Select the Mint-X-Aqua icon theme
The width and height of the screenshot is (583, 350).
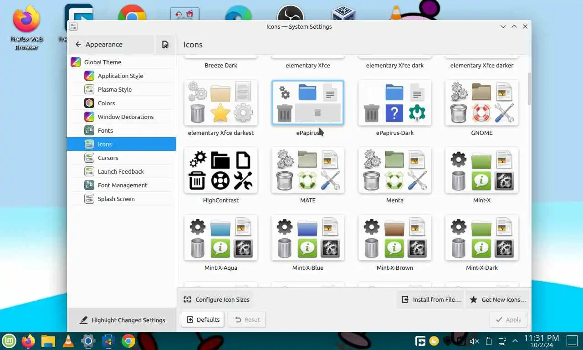(x=221, y=237)
